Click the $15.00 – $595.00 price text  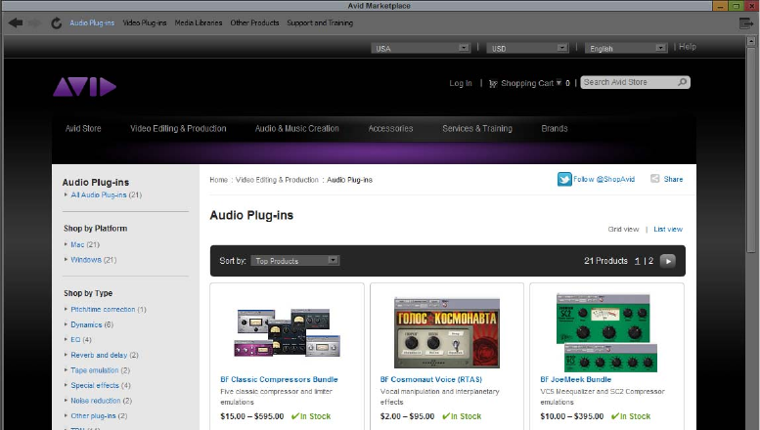pos(252,416)
